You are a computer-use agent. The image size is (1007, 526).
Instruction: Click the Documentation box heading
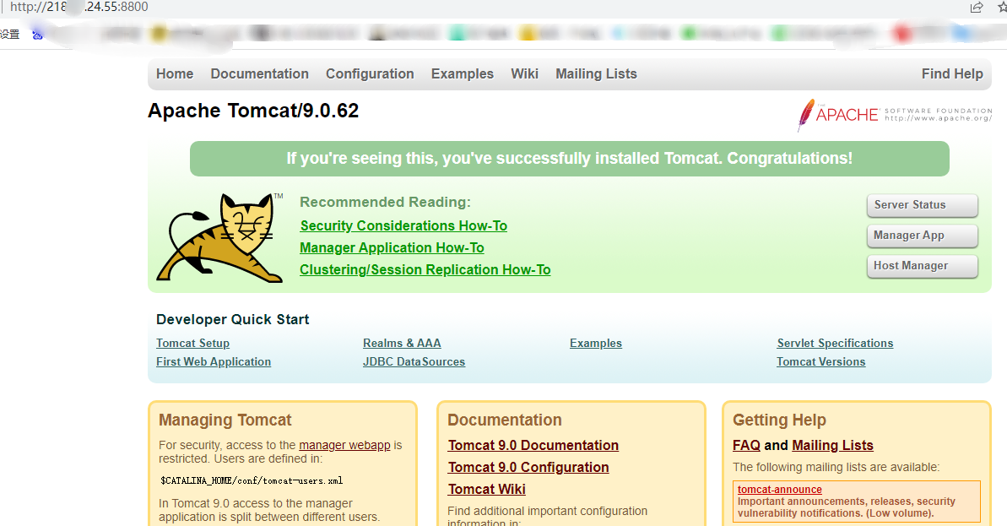coord(504,420)
